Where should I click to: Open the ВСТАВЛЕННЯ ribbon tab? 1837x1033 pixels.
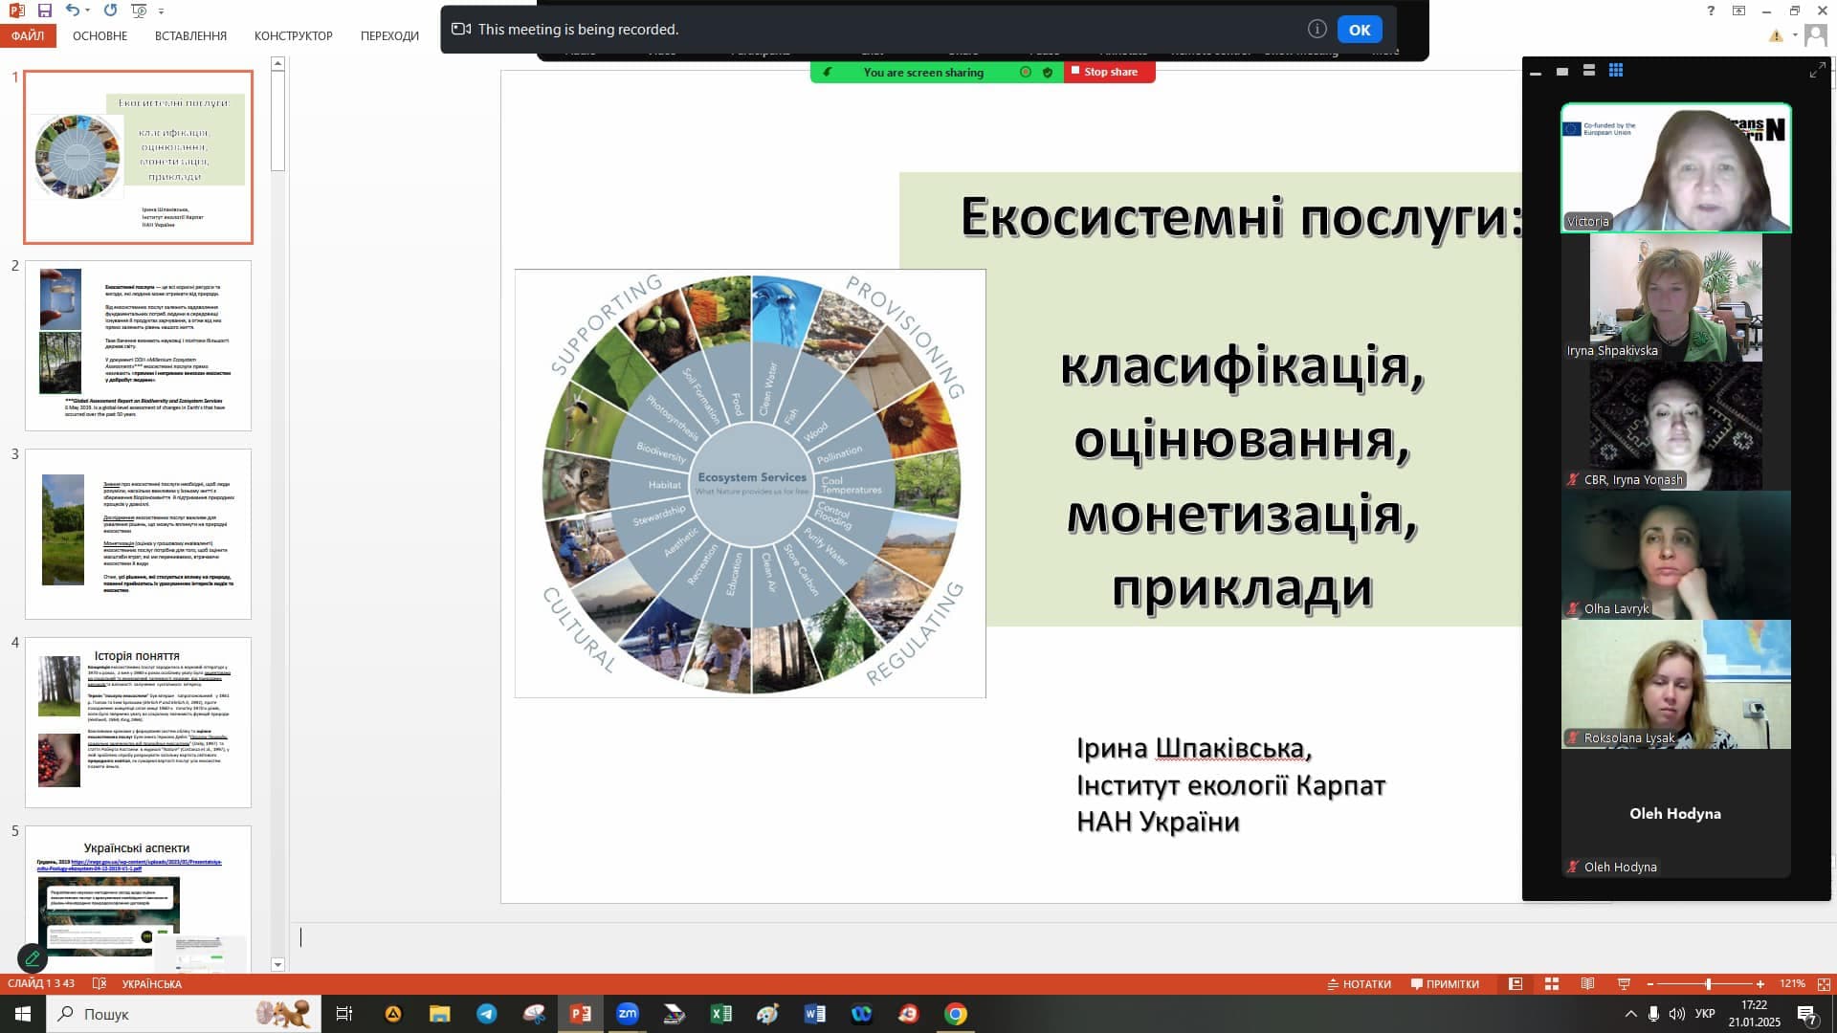click(x=190, y=36)
